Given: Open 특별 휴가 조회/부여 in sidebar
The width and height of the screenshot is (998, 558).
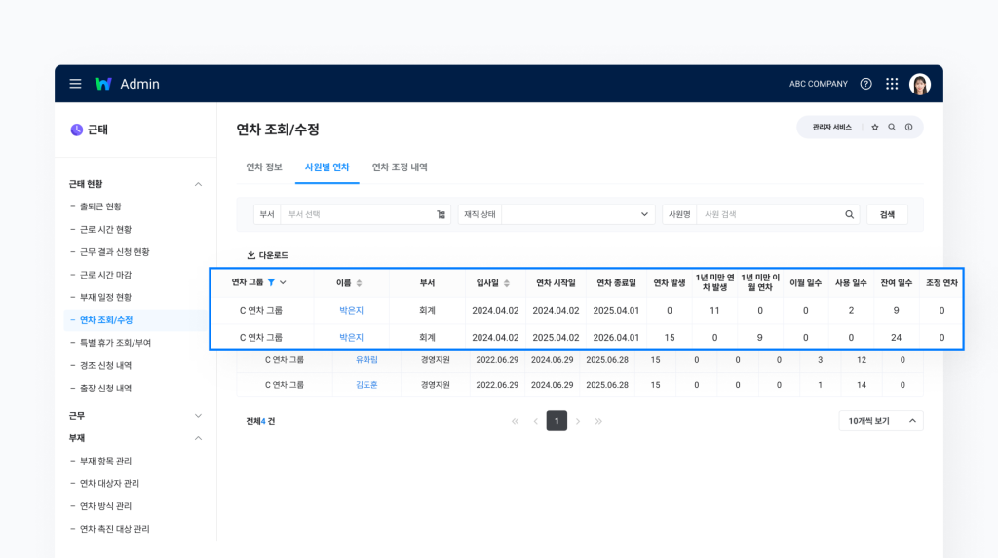Looking at the screenshot, I should (x=115, y=343).
